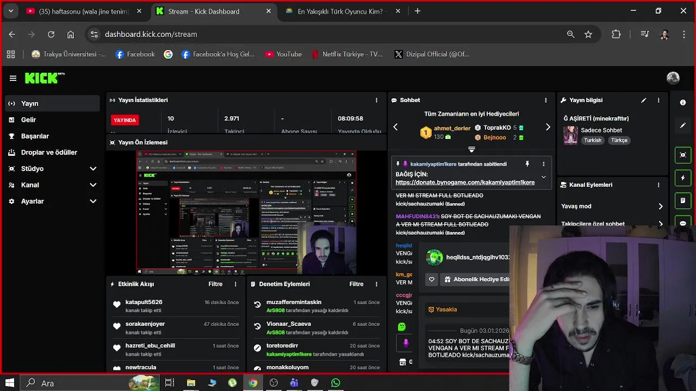This screenshot has height=391, width=696.
Task: Click the Türkçe tag in Yayın bilgisi
Action: [x=619, y=140]
